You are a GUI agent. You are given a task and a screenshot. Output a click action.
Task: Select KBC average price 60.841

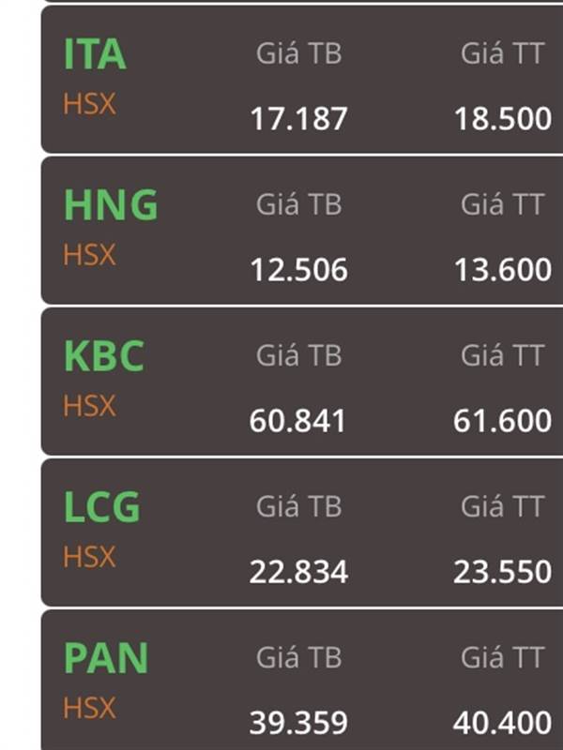point(297,421)
